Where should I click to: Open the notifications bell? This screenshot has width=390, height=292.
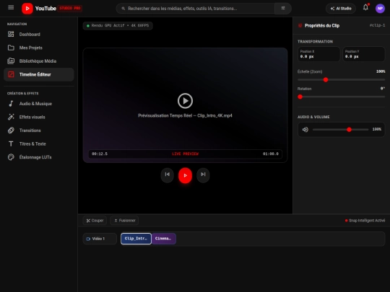pyautogui.click(x=365, y=7)
